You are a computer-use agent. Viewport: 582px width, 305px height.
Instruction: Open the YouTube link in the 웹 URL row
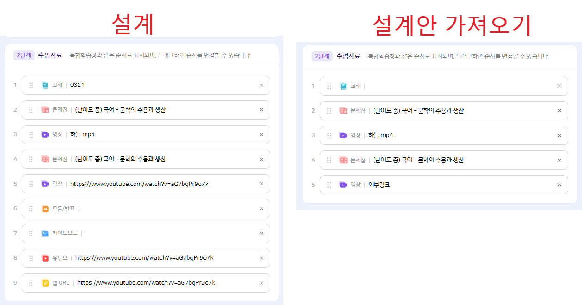click(146, 283)
